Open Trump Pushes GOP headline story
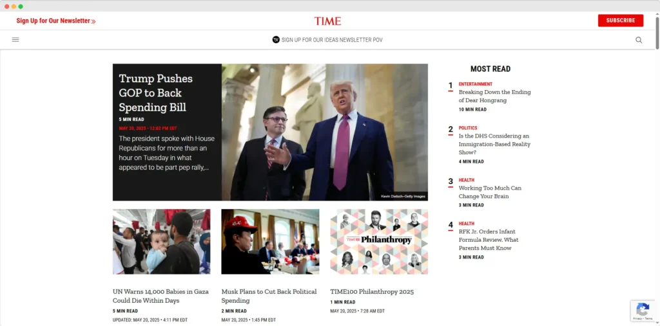The image size is (660, 326). (156, 93)
